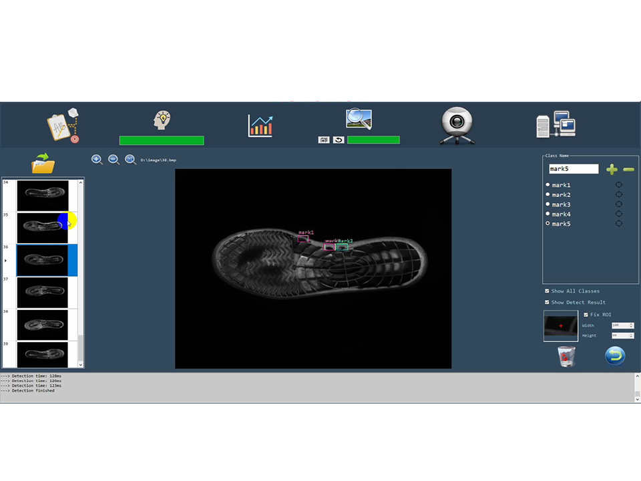
Task: Click the trash bin delete icon
Action: click(x=566, y=356)
